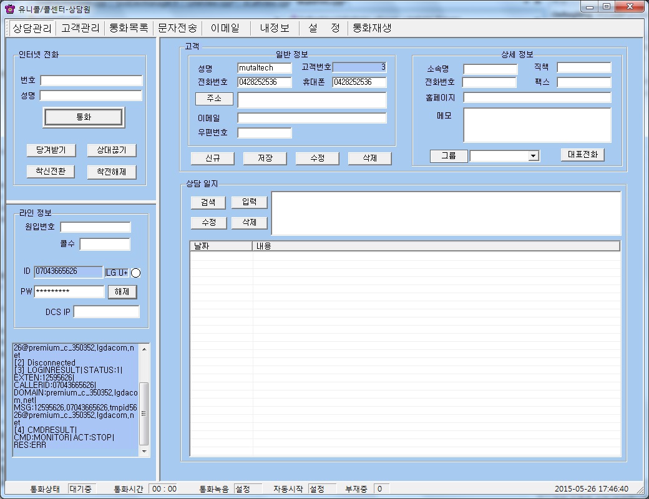Image resolution: width=649 pixels, height=499 pixels.
Task: Click the 해제 button next to PW
Action: [x=122, y=292]
